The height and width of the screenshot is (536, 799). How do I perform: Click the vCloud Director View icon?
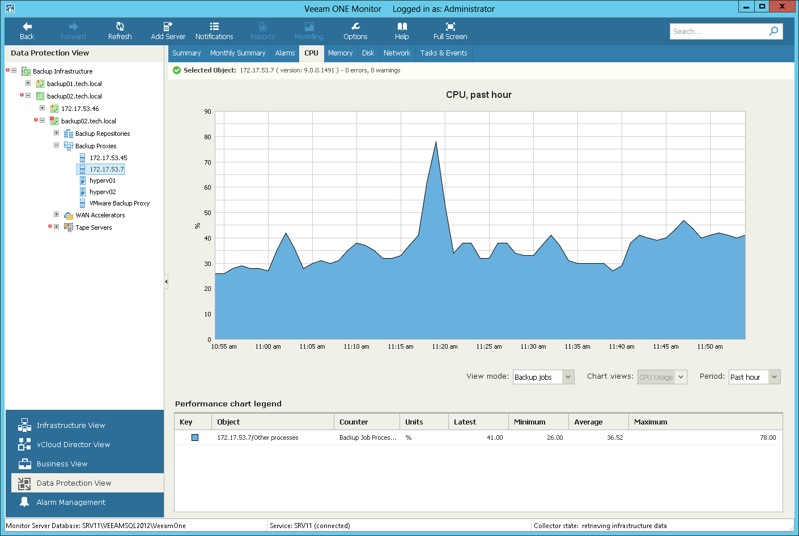pyautogui.click(x=24, y=444)
